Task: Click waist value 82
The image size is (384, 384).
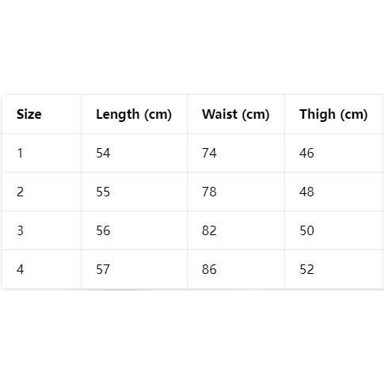Action: point(209,230)
